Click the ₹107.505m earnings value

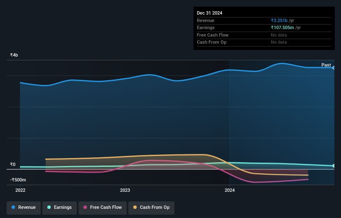point(282,27)
